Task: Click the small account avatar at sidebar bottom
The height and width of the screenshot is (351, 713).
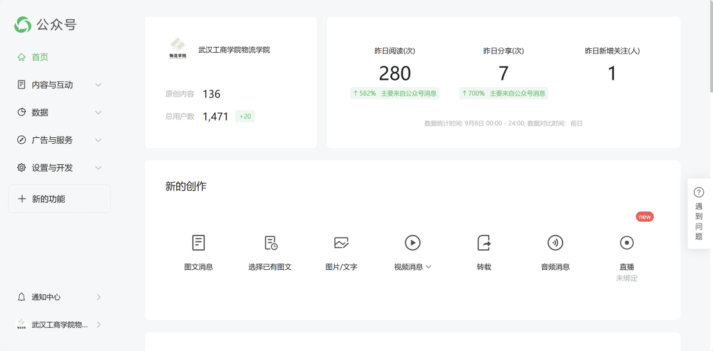Action: [21, 325]
